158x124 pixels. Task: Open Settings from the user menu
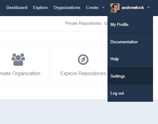point(130,76)
